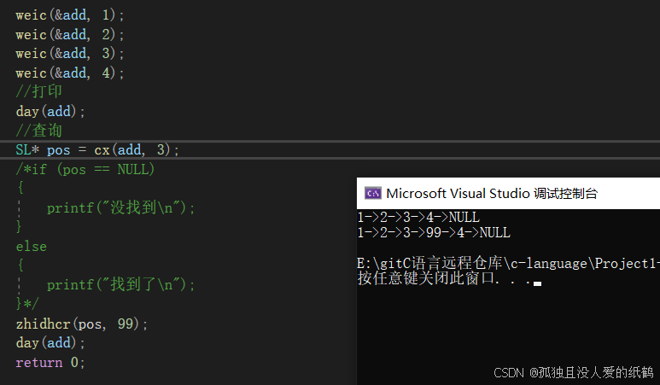Click the printf 找到了 statement
Image resolution: width=660 pixels, height=385 pixels.
[x=120, y=285]
